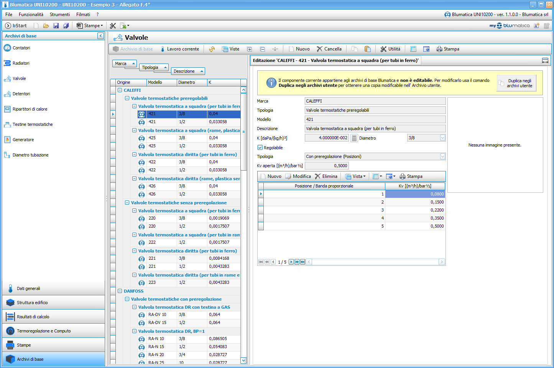Click the wrench and screwdriver tools icon in main toolbar
Image resolution: width=554 pixels, height=368 pixels.
click(113, 26)
